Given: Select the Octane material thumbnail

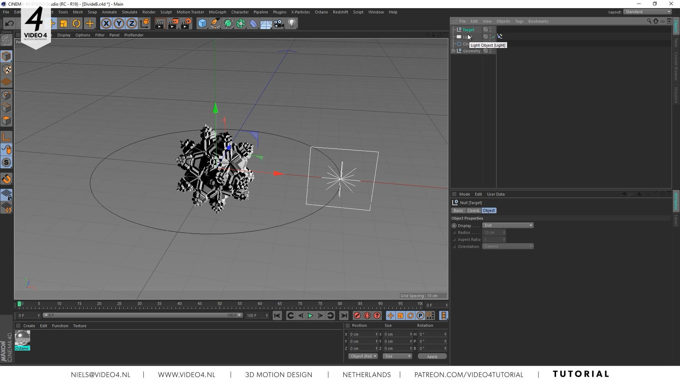Looking at the screenshot, I should pos(22,338).
